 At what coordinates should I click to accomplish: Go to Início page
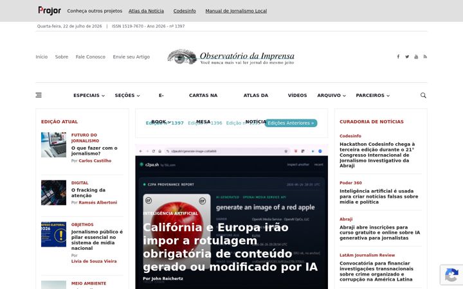coord(42,57)
